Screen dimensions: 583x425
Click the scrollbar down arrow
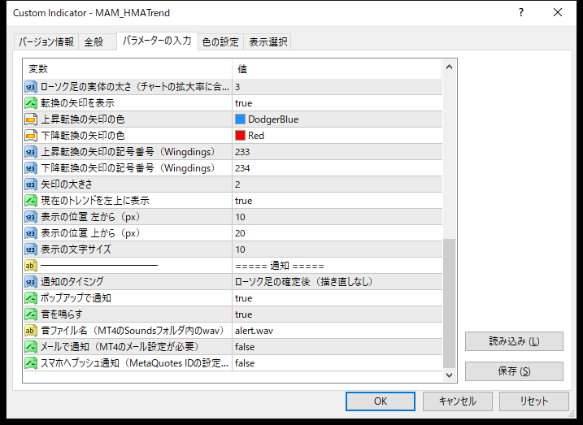coord(449,375)
